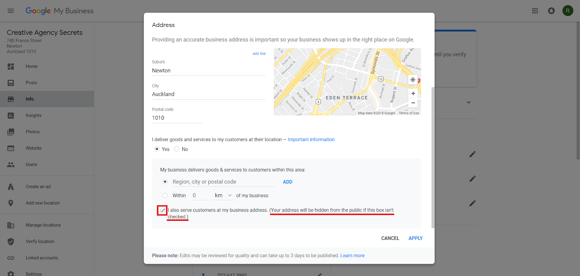
Task: Open the Posts section icon
Action: point(11,82)
